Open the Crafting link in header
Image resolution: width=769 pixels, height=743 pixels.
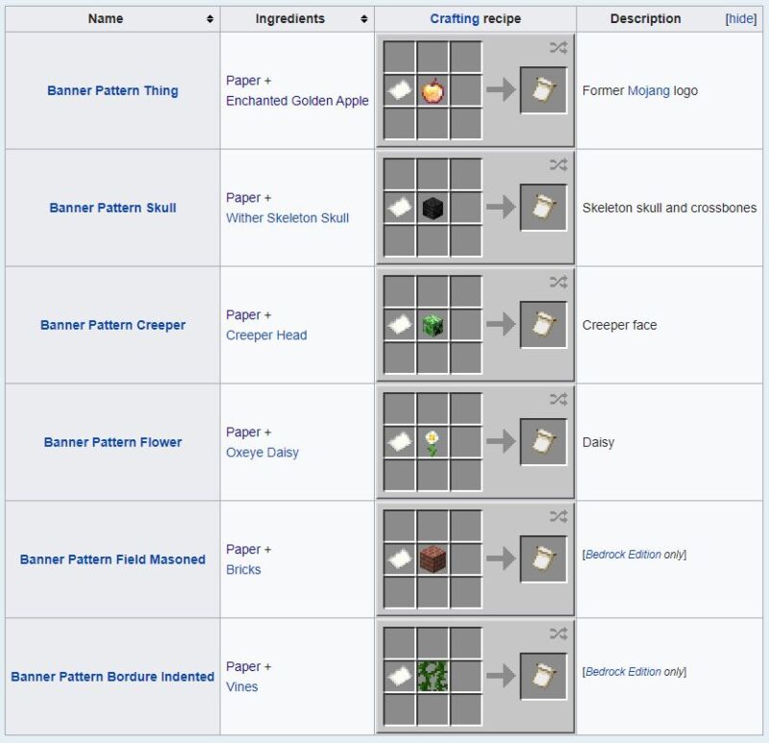pyautogui.click(x=455, y=18)
